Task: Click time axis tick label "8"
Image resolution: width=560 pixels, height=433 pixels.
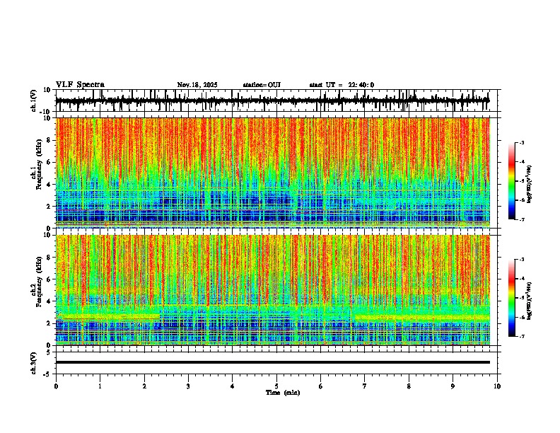Action: [x=409, y=386]
